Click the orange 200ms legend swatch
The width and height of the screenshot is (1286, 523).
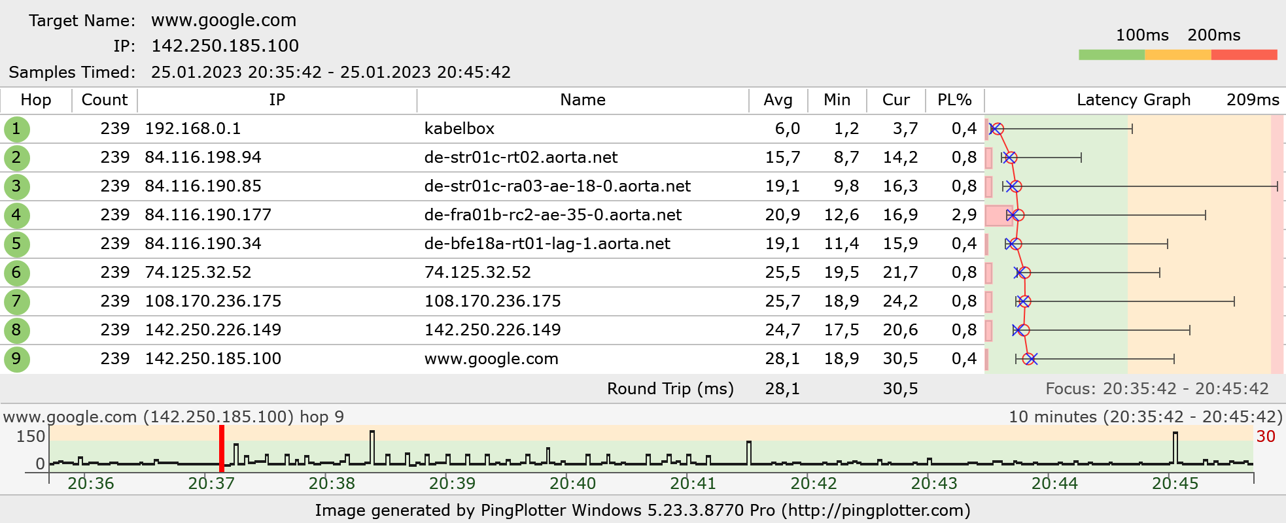tap(1178, 55)
